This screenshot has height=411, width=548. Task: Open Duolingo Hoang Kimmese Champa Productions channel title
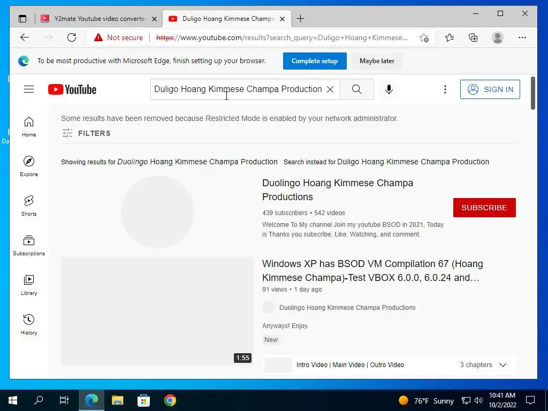click(x=338, y=190)
